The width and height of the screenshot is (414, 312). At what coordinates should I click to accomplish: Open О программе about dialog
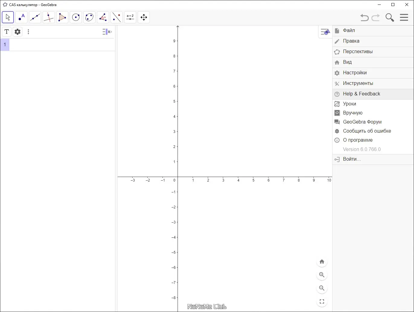pos(373,140)
